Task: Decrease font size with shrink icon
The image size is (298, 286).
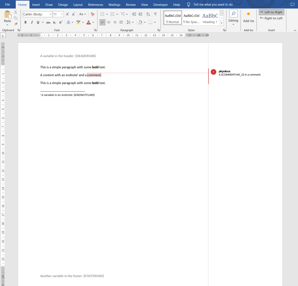Action: pyautogui.click(x=74, y=14)
